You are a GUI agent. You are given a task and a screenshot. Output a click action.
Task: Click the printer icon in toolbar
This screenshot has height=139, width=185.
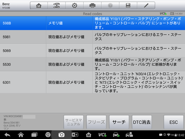click(92, 5)
